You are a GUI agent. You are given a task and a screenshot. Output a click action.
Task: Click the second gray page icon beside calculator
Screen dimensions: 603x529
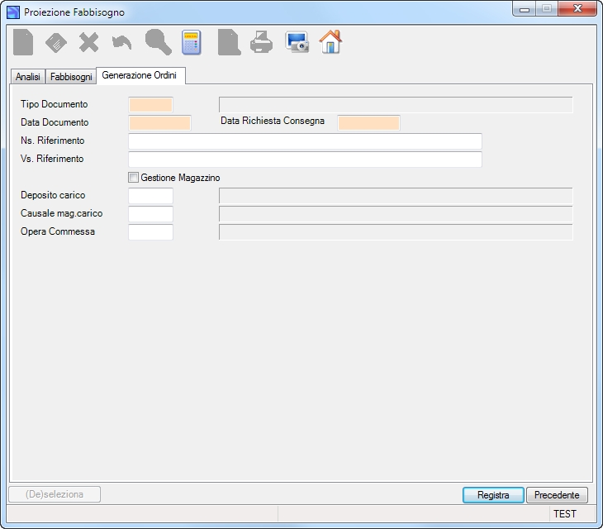pos(229,42)
